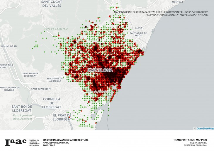Click the LLEFIÀ place label
Screen dimensions: 214x151
coord(138,28)
